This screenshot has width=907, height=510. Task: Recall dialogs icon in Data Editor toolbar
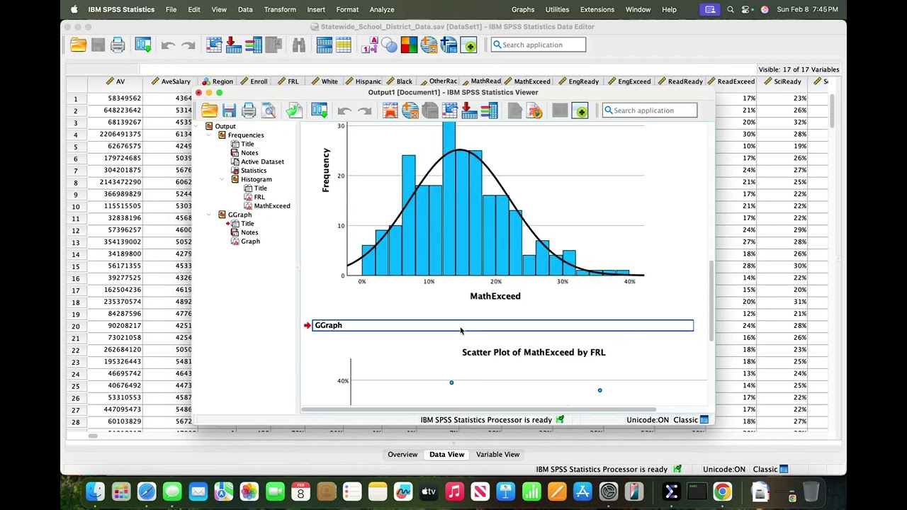(142, 45)
